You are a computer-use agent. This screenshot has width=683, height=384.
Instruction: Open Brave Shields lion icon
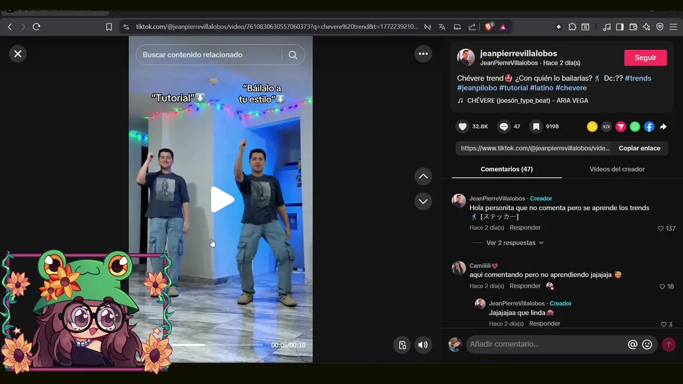489,27
